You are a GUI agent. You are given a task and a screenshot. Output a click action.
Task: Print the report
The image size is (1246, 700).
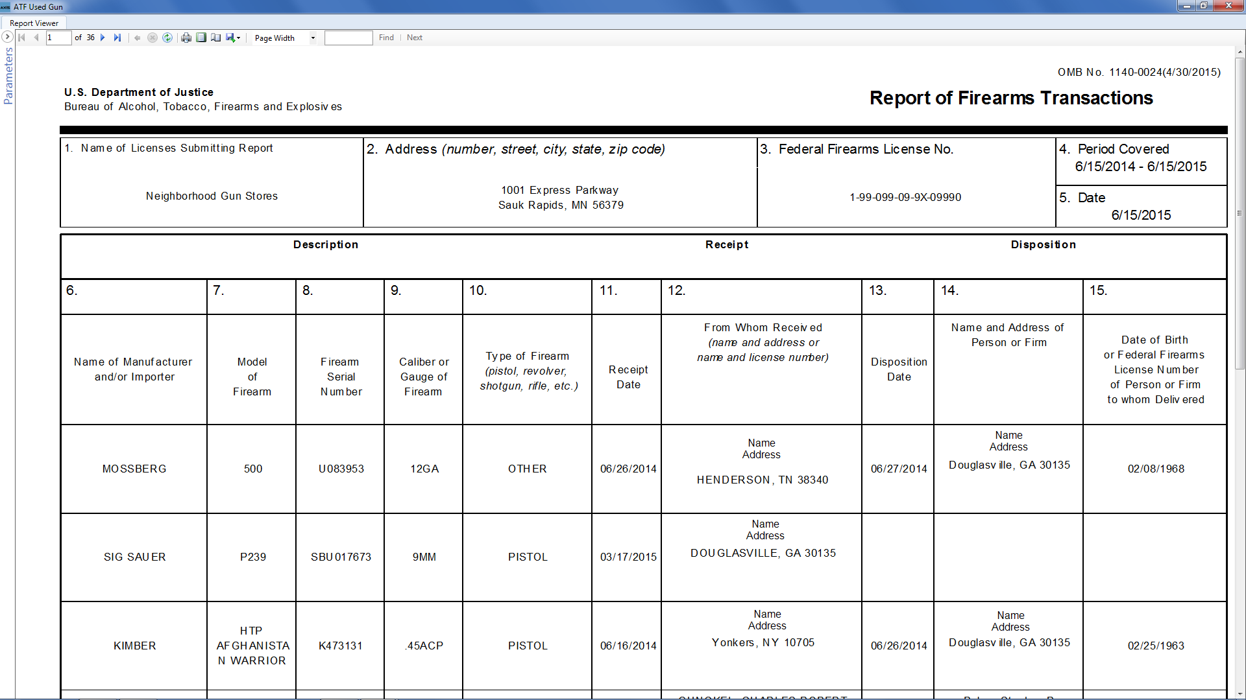coord(186,38)
